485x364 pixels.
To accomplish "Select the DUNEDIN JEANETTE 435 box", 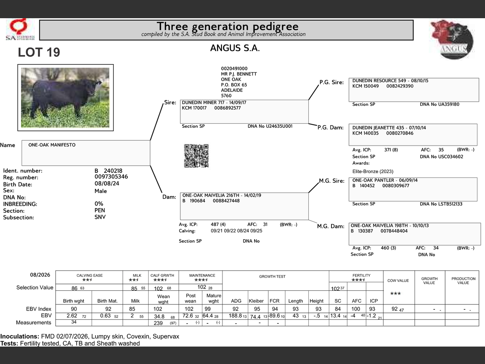I will pyautogui.click(x=413, y=135).
